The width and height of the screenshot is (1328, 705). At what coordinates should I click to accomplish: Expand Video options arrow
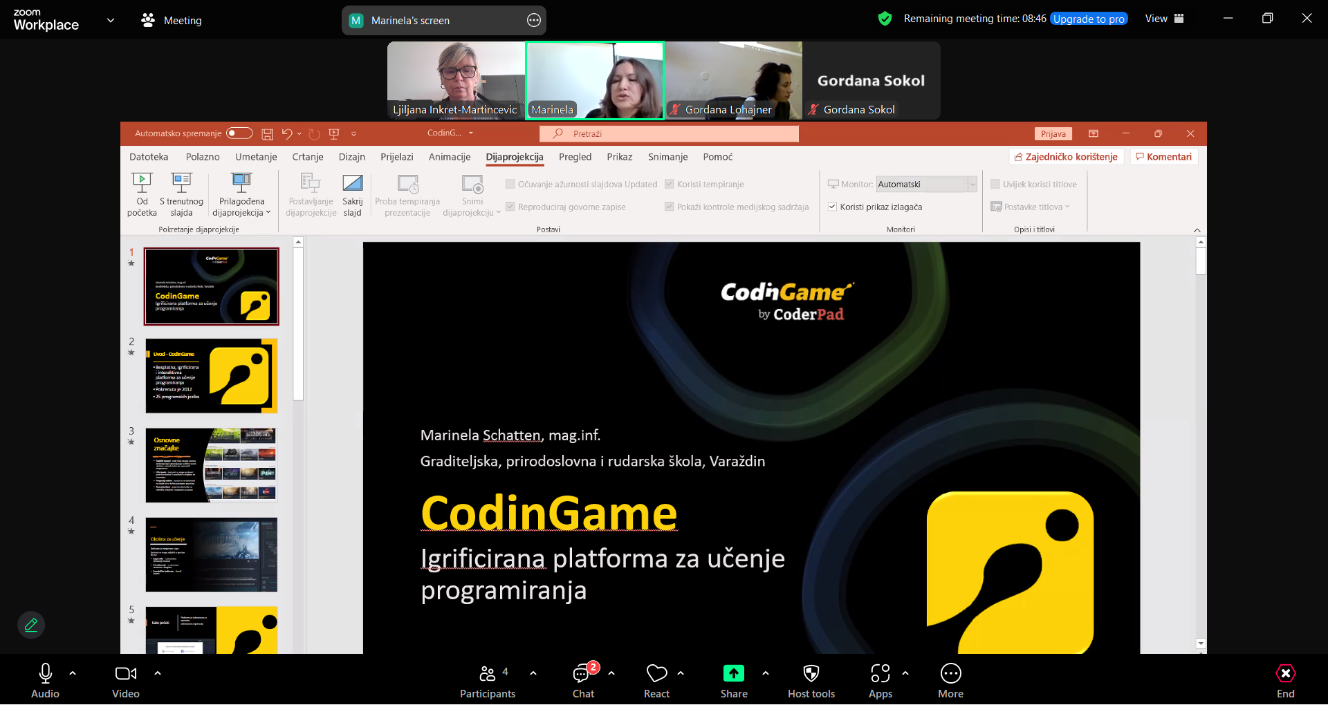[158, 673]
